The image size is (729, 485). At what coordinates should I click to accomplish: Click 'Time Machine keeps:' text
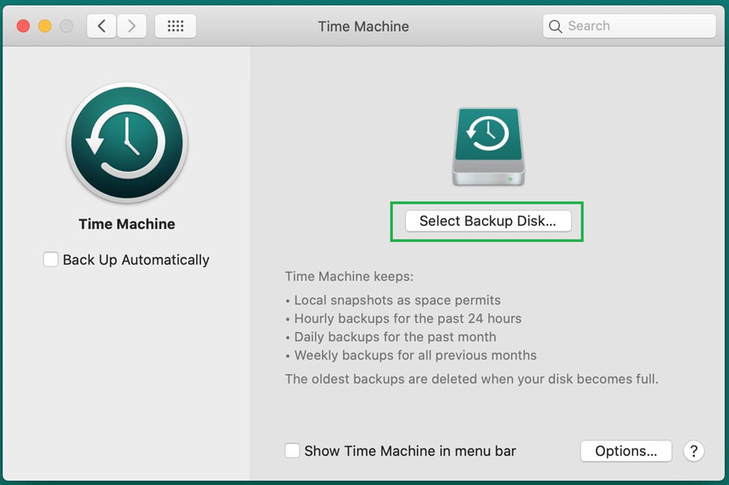tap(349, 276)
